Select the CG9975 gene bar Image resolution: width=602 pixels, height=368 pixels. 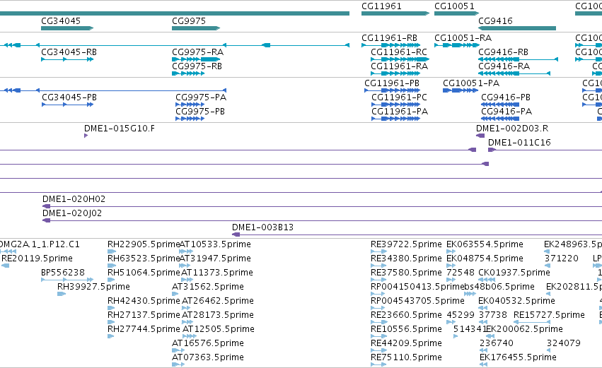tap(196, 28)
